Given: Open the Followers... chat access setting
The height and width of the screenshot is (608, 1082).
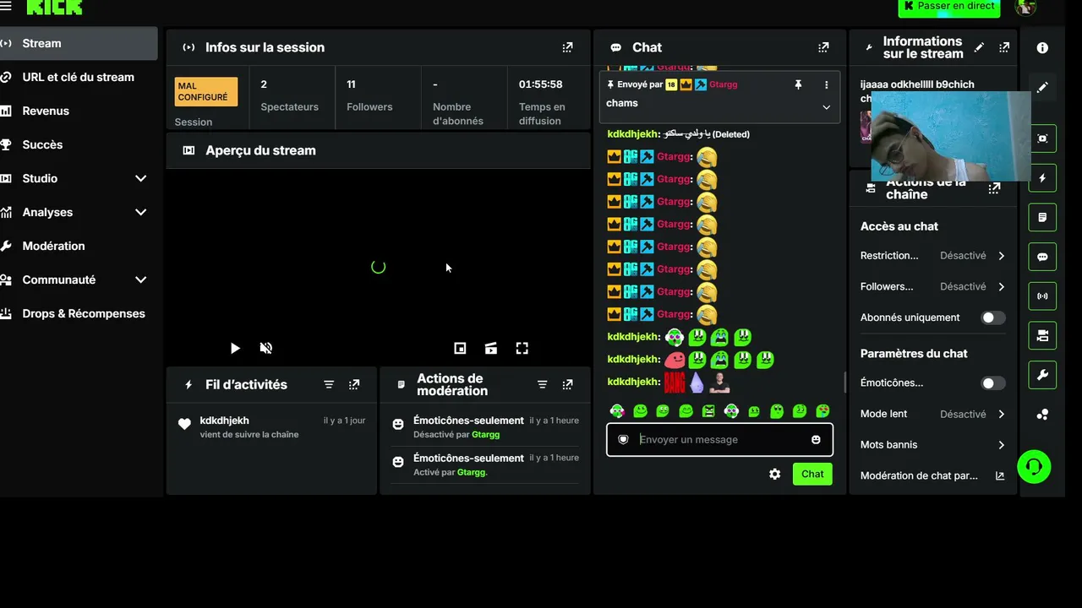Looking at the screenshot, I should pyautogui.click(x=933, y=286).
